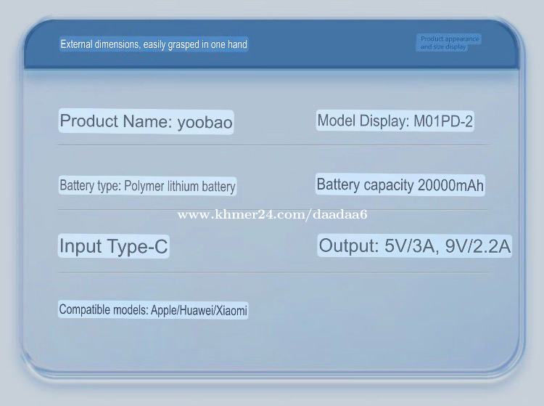This screenshot has height=406, width=544.
Task: Click the khmer24.com/daadaa6 watermark link
Action: 272,214
